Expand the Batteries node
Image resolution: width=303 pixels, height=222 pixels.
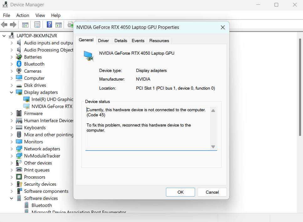coord(12,57)
